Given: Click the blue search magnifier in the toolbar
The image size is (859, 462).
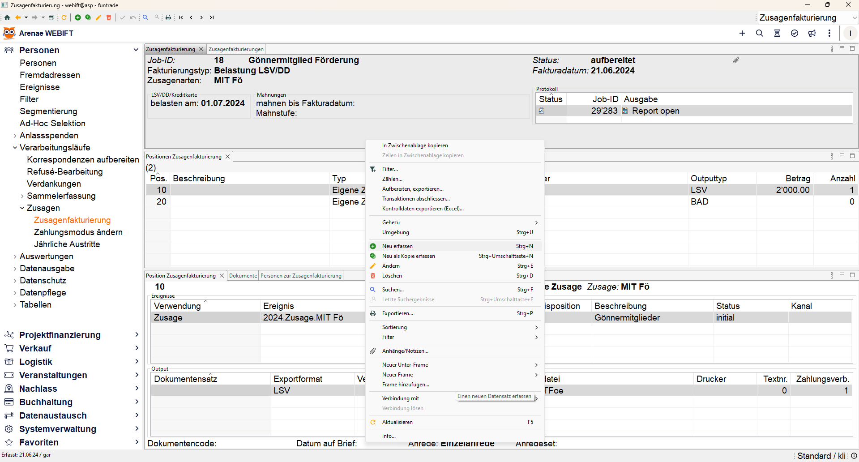Looking at the screenshot, I should click(x=145, y=17).
